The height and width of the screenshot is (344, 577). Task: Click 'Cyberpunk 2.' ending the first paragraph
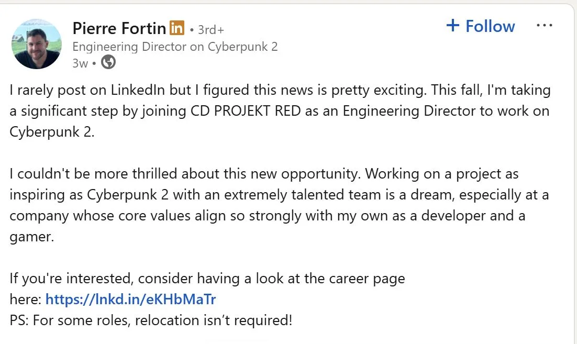[52, 132]
